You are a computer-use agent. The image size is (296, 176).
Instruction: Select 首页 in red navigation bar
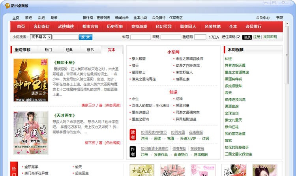pyautogui.click(x=21, y=26)
